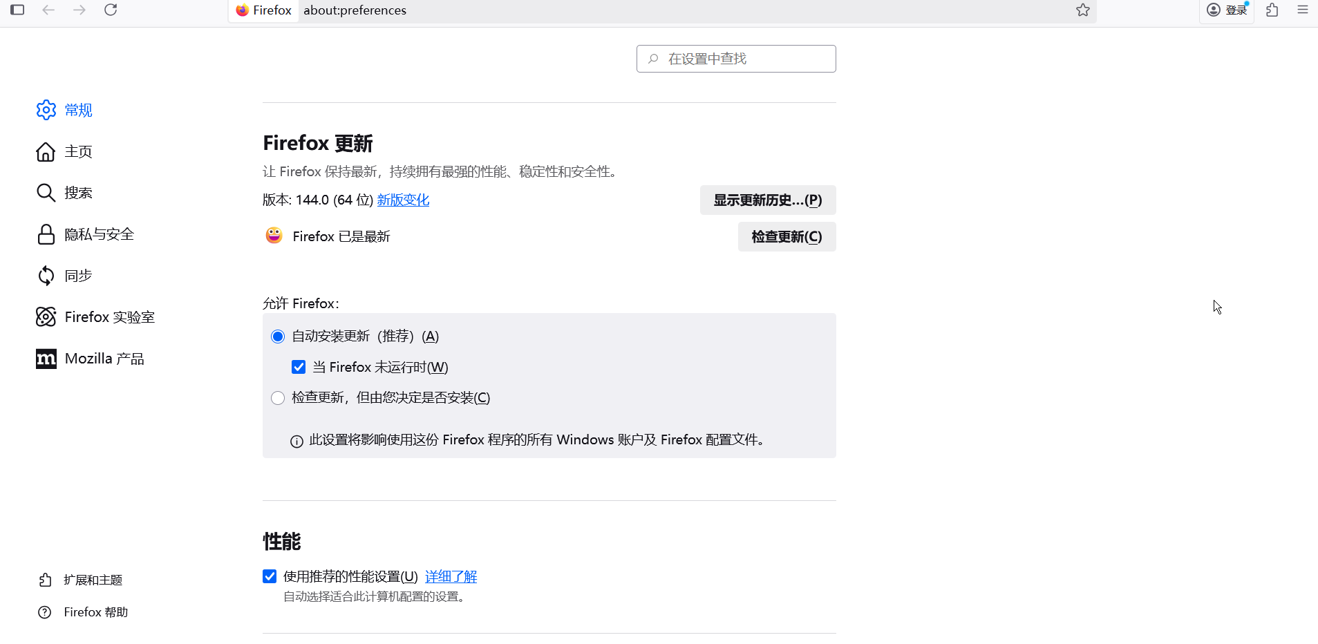Open Mozilla 产品 section
This screenshot has height=644, width=1318.
tap(104, 358)
